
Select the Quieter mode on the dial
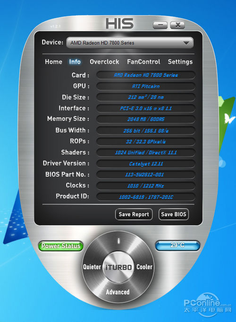(92, 267)
